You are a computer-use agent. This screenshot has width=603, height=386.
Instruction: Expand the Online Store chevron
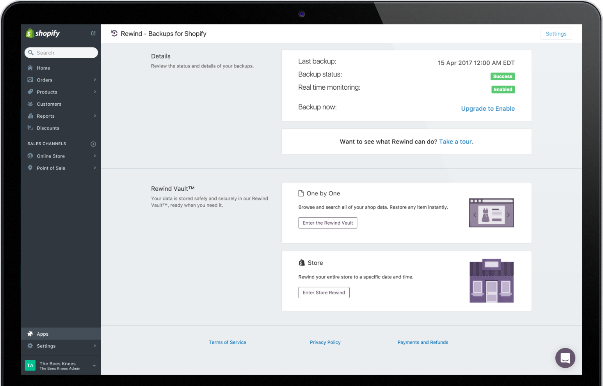[95, 156]
